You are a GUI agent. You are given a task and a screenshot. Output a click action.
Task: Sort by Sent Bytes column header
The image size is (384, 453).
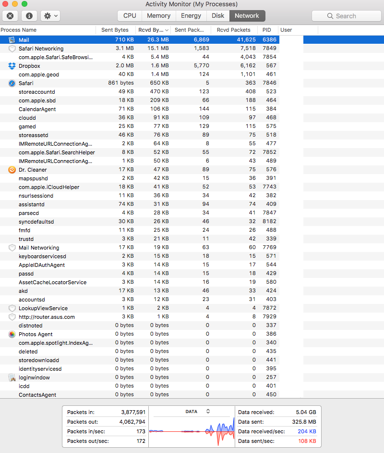click(116, 30)
